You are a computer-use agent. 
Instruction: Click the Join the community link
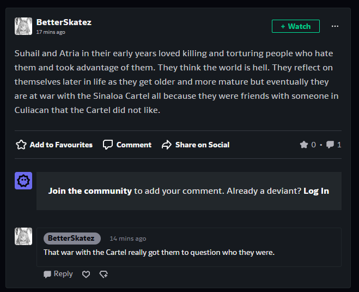(90, 191)
